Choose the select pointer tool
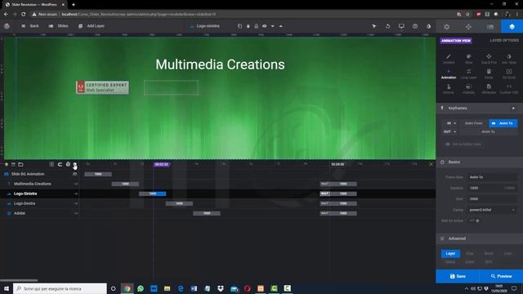 click(374, 26)
